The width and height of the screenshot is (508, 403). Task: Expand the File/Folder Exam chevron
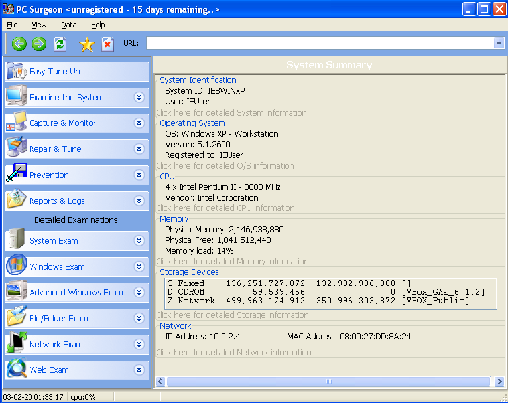click(x=139, y=318)
